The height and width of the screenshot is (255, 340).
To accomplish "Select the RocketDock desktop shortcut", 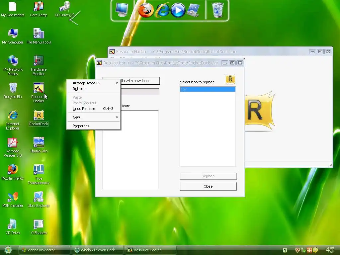I will coord(39,118).
